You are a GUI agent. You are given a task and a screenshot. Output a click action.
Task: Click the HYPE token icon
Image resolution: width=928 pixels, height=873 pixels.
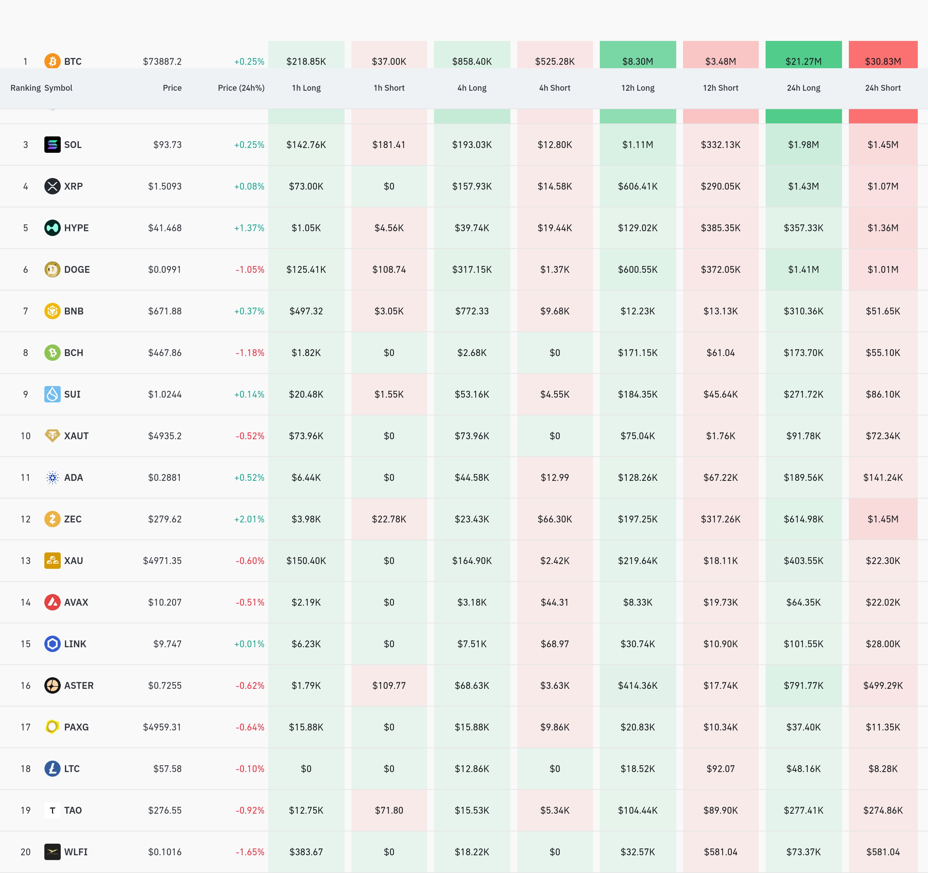[52, 228]
